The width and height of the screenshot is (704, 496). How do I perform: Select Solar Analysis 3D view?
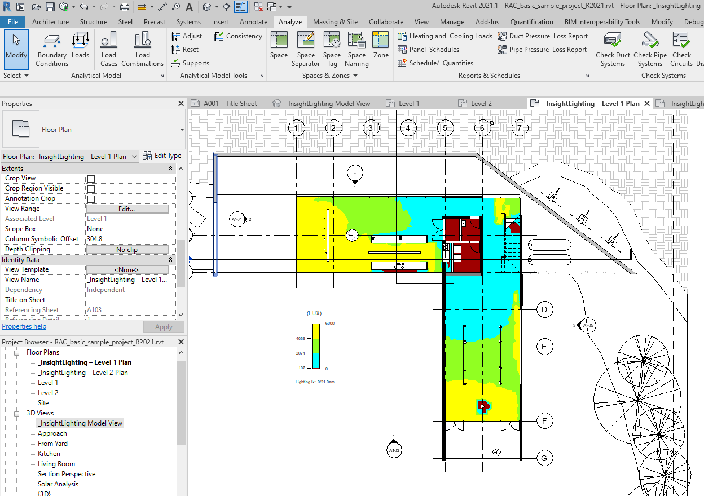[58, 484]
